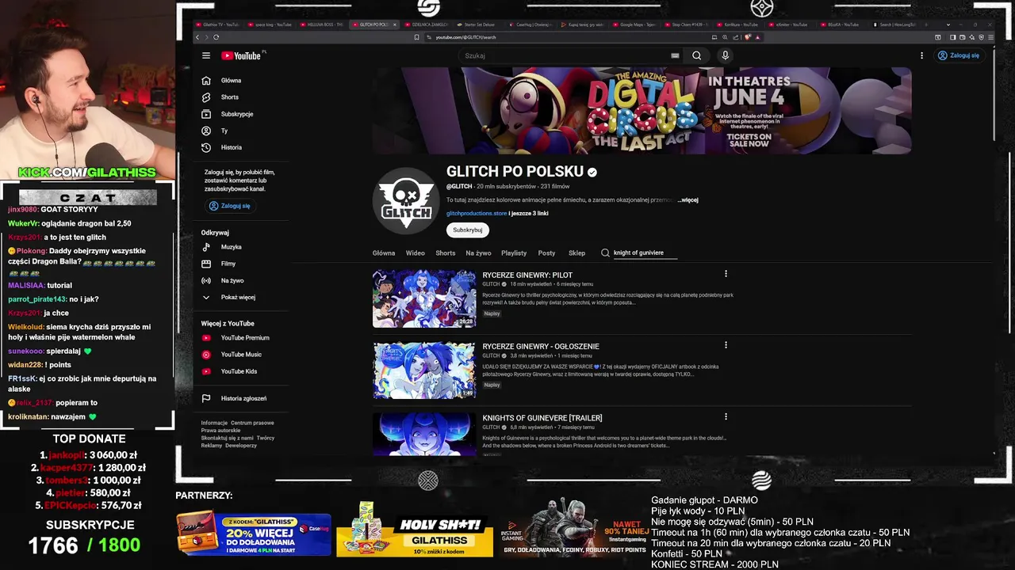The width and height of the screenshot is (1015, 570).
Task: Click Zaloguj się in the top right
Action: [959, 55]
